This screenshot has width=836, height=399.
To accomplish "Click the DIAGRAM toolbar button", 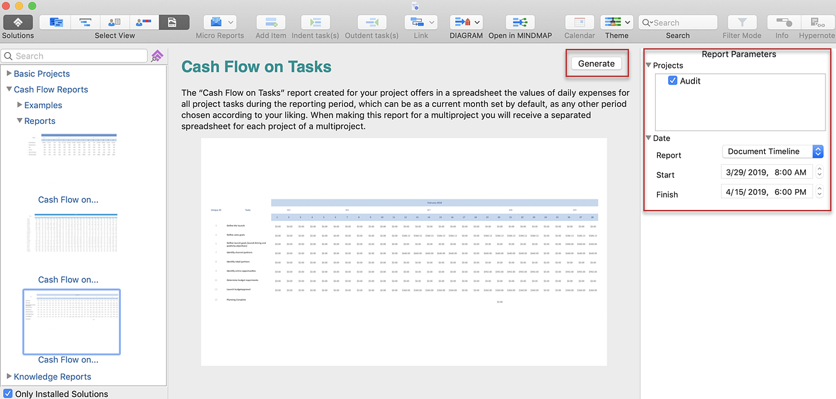I will tap(466, 22).
